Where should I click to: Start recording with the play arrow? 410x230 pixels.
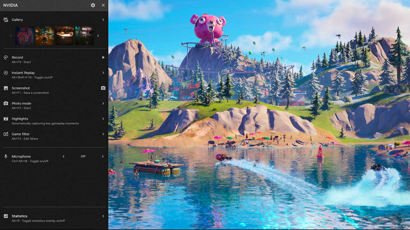pos(103,58)
